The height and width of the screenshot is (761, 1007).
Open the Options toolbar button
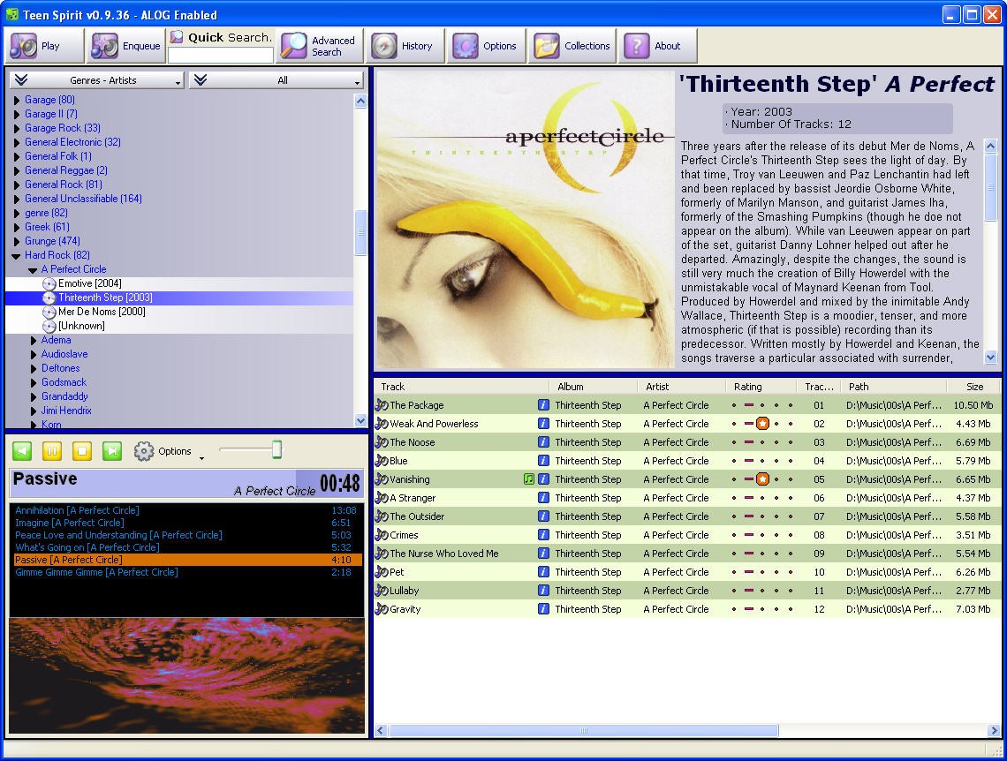pyautogui.click(x=486, y=46)
